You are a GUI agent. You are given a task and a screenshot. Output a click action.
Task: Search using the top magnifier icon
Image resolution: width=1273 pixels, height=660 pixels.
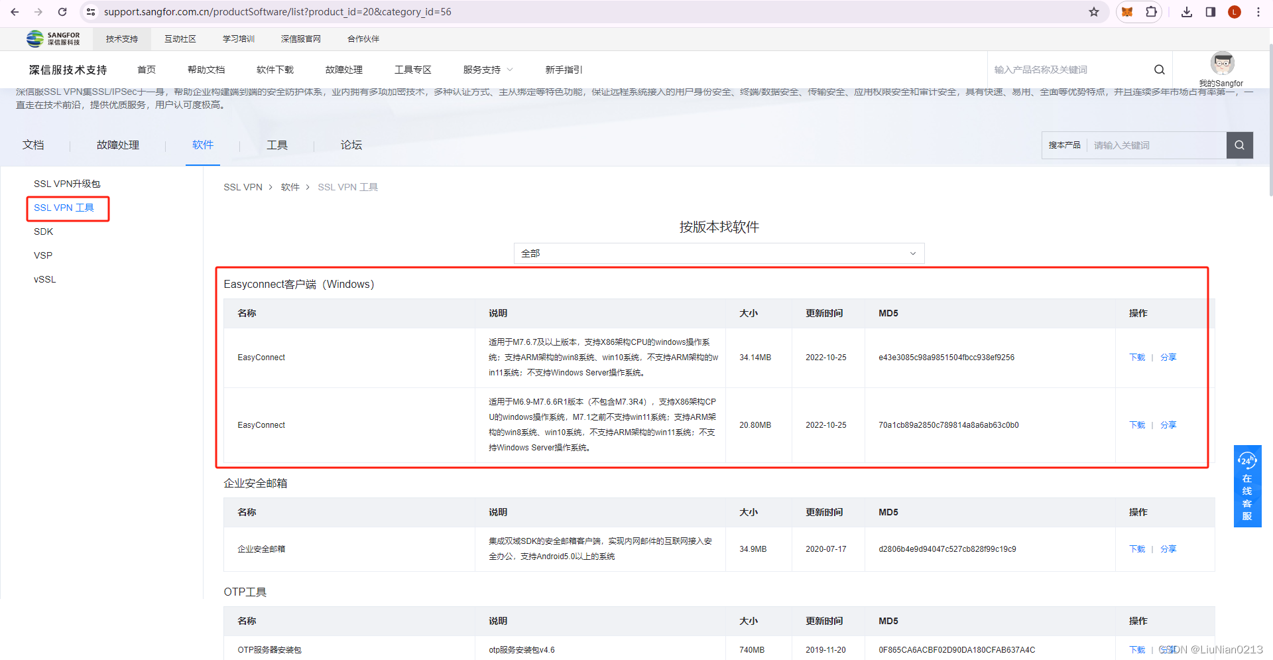(x=1160, y=70)
